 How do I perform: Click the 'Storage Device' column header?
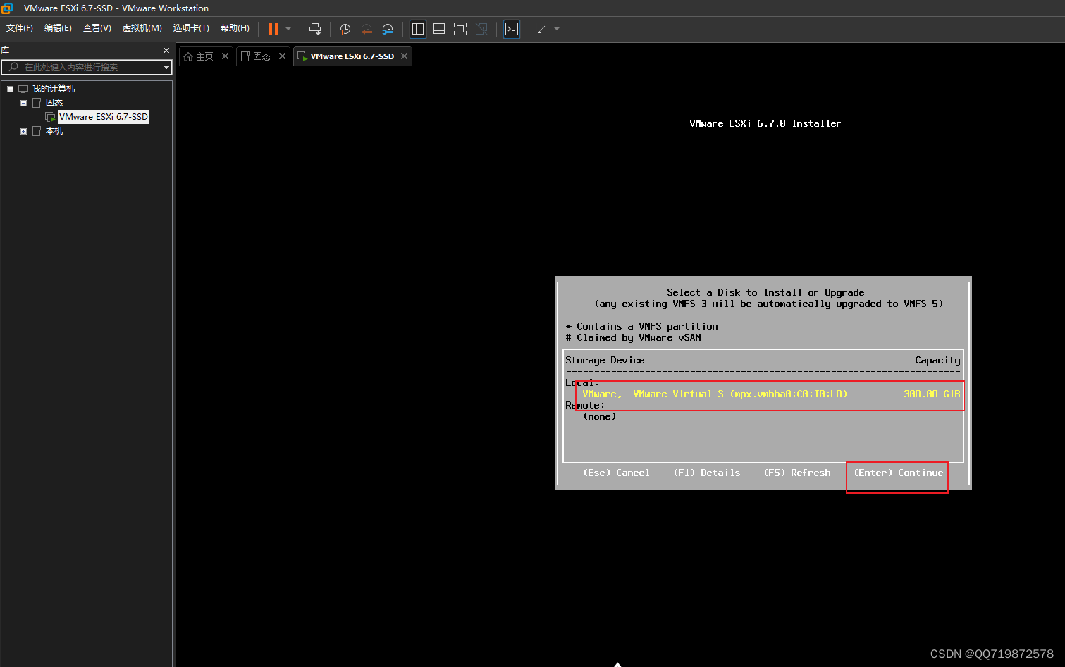click(x=605, y=360)
